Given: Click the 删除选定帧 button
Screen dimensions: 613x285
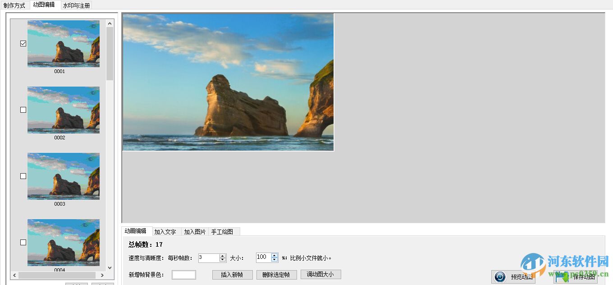Looking at the screenshot, I should 276,274.
